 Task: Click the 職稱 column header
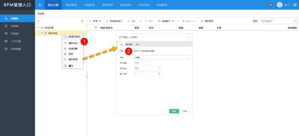(x=201, y=28)
